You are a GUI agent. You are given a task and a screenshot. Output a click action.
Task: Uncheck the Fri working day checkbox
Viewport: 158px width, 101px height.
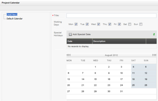(119, 24)
